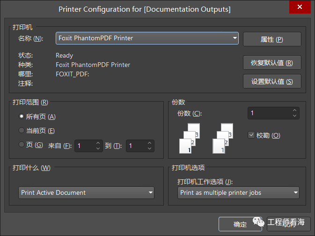Click the uncollated pages stack icon
This screenshot has width=315, height=236.
pos(222,139)
